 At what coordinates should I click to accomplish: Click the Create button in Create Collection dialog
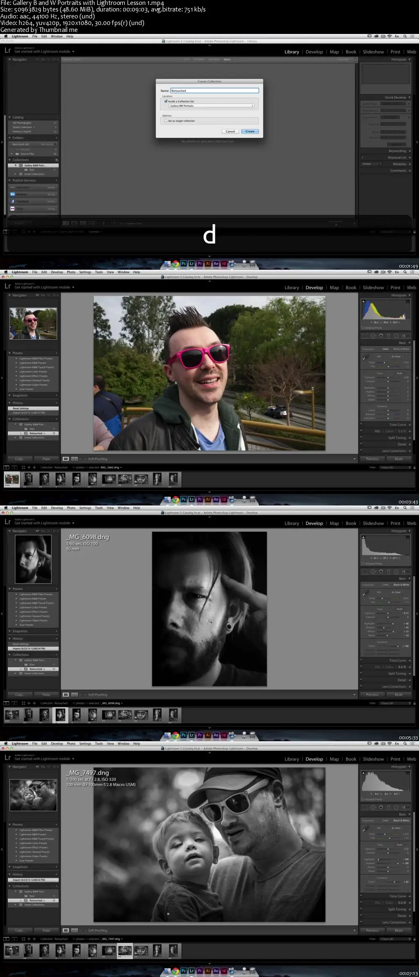[x=250, y=131]
